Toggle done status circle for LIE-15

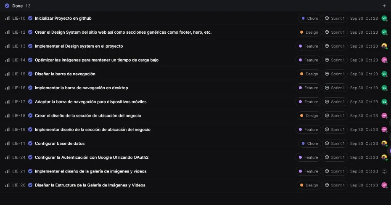pyautogui.click(x=30, y=74)
